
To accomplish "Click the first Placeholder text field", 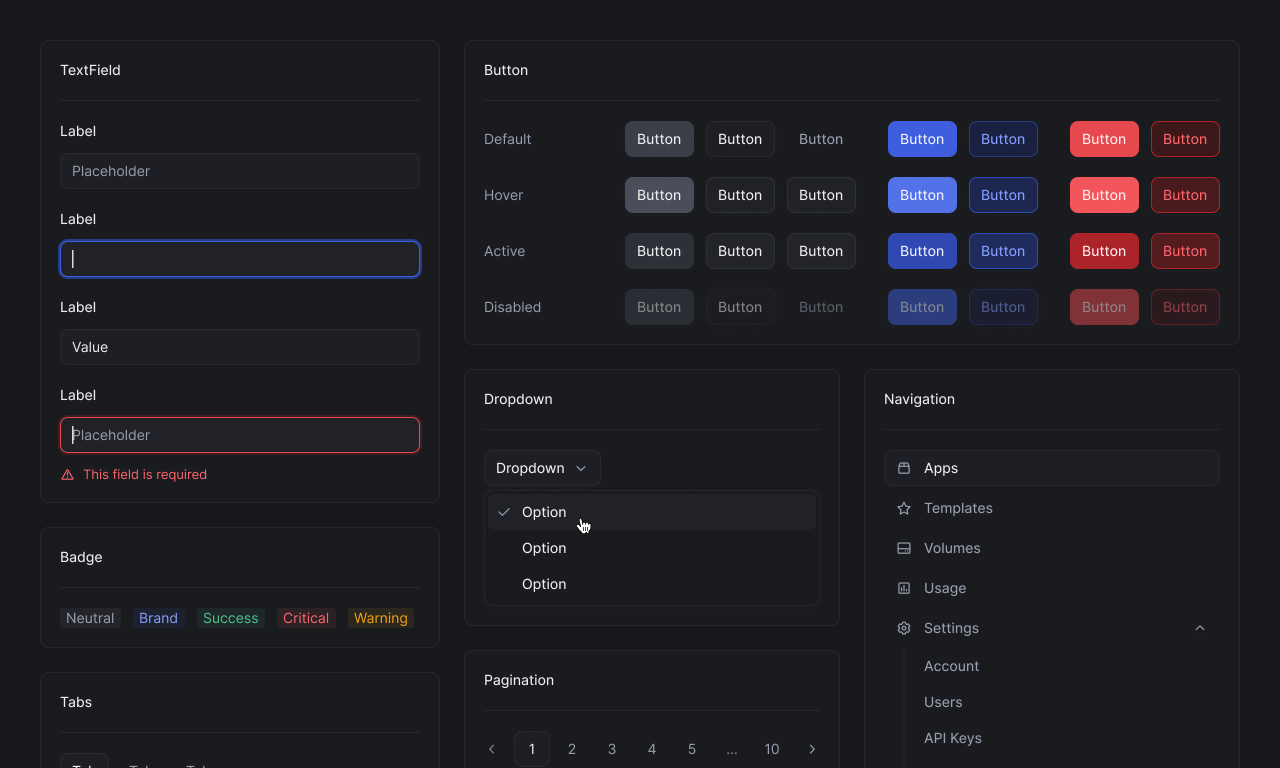I will coord(239,171).
